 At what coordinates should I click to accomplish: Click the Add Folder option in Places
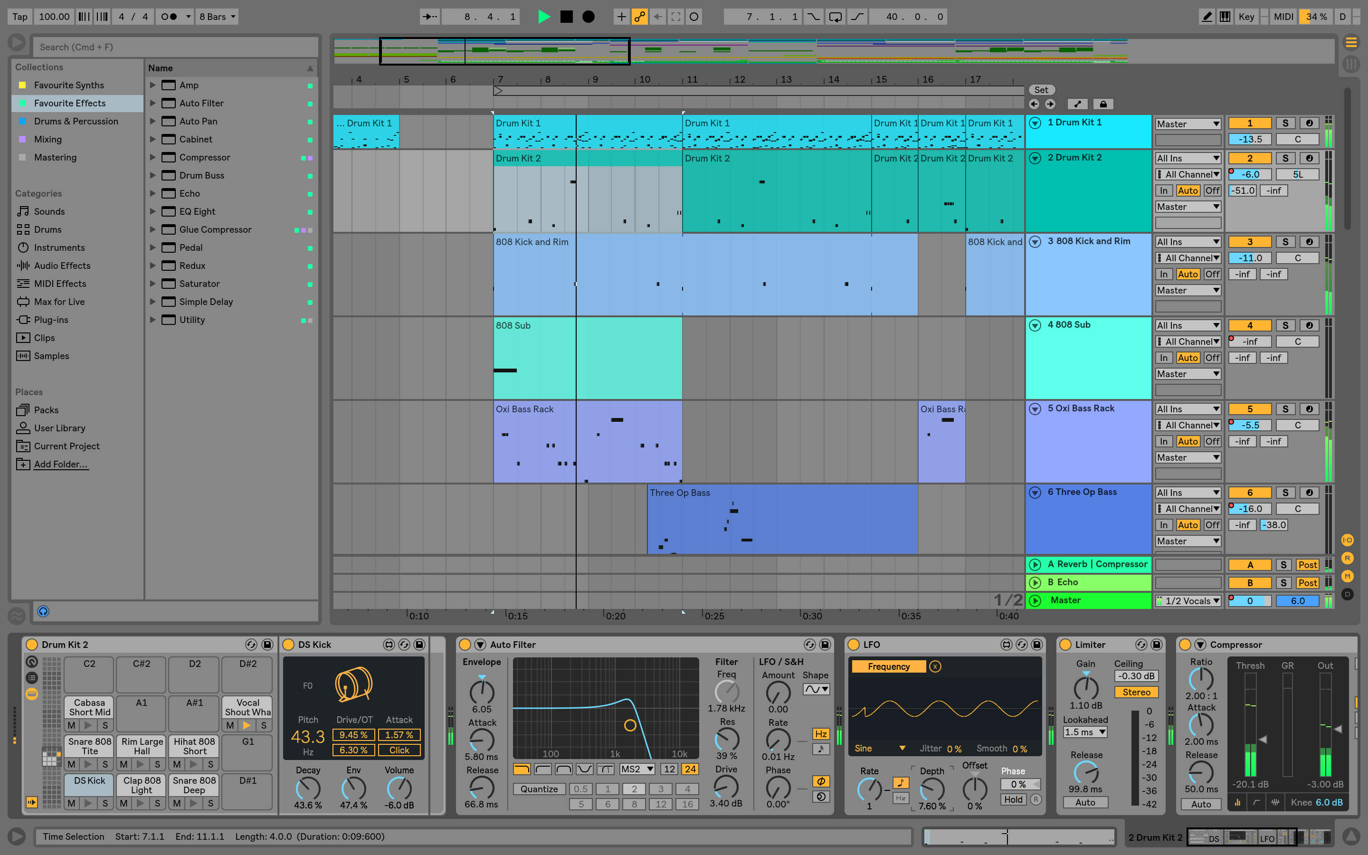[x=59, y=464]
